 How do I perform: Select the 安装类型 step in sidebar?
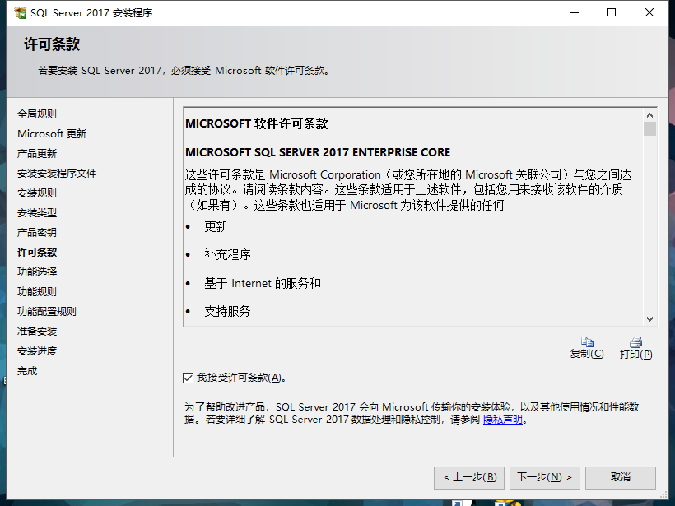(x=37, y=213)
